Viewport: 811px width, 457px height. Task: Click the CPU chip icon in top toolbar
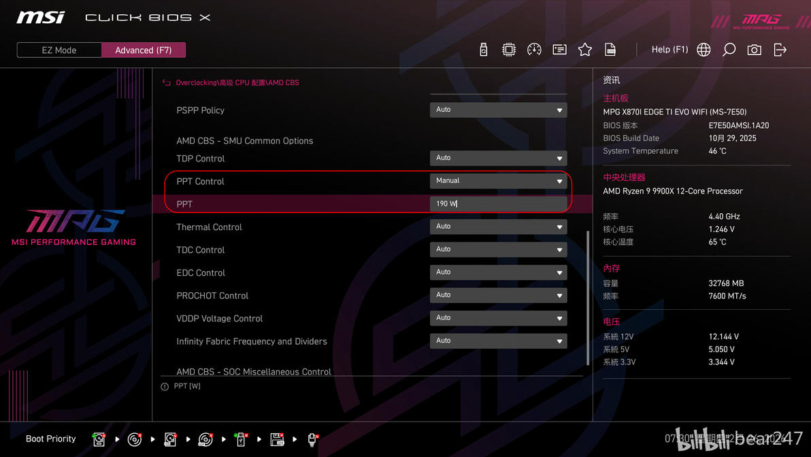pyautogui.click(x=509, y=50)
